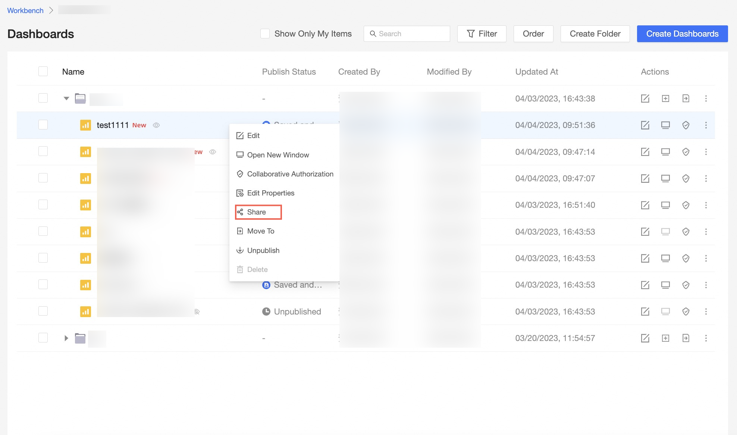Viewport: 737px width, 435px height.
Task: Click the yellow test1111 dashboard chart icon
Action: (85, 125)
